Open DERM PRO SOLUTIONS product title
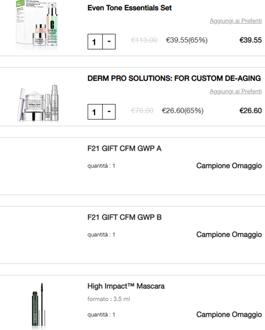This screenshot has height=330, width=265. pyautogui.click(x=174, y=78)
